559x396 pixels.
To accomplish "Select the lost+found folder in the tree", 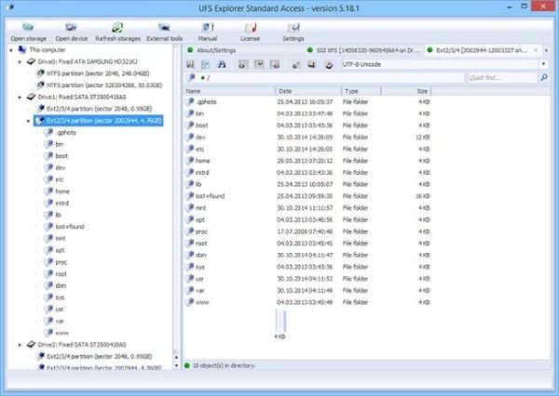I will coord(70,227).
